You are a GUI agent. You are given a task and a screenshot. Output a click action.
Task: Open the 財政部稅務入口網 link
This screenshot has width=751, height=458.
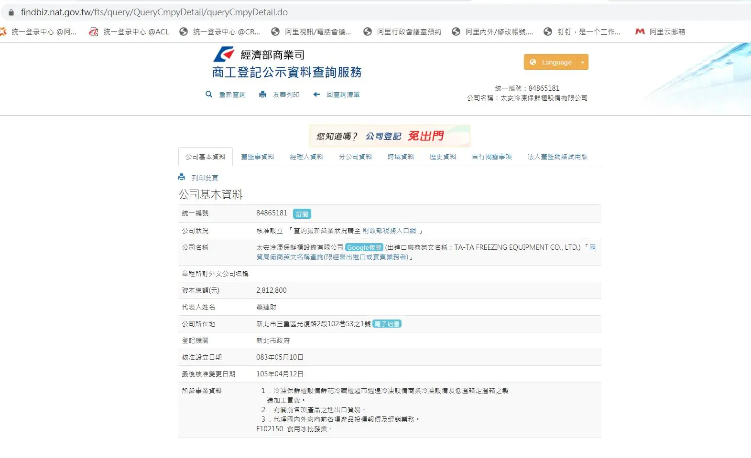389,231
